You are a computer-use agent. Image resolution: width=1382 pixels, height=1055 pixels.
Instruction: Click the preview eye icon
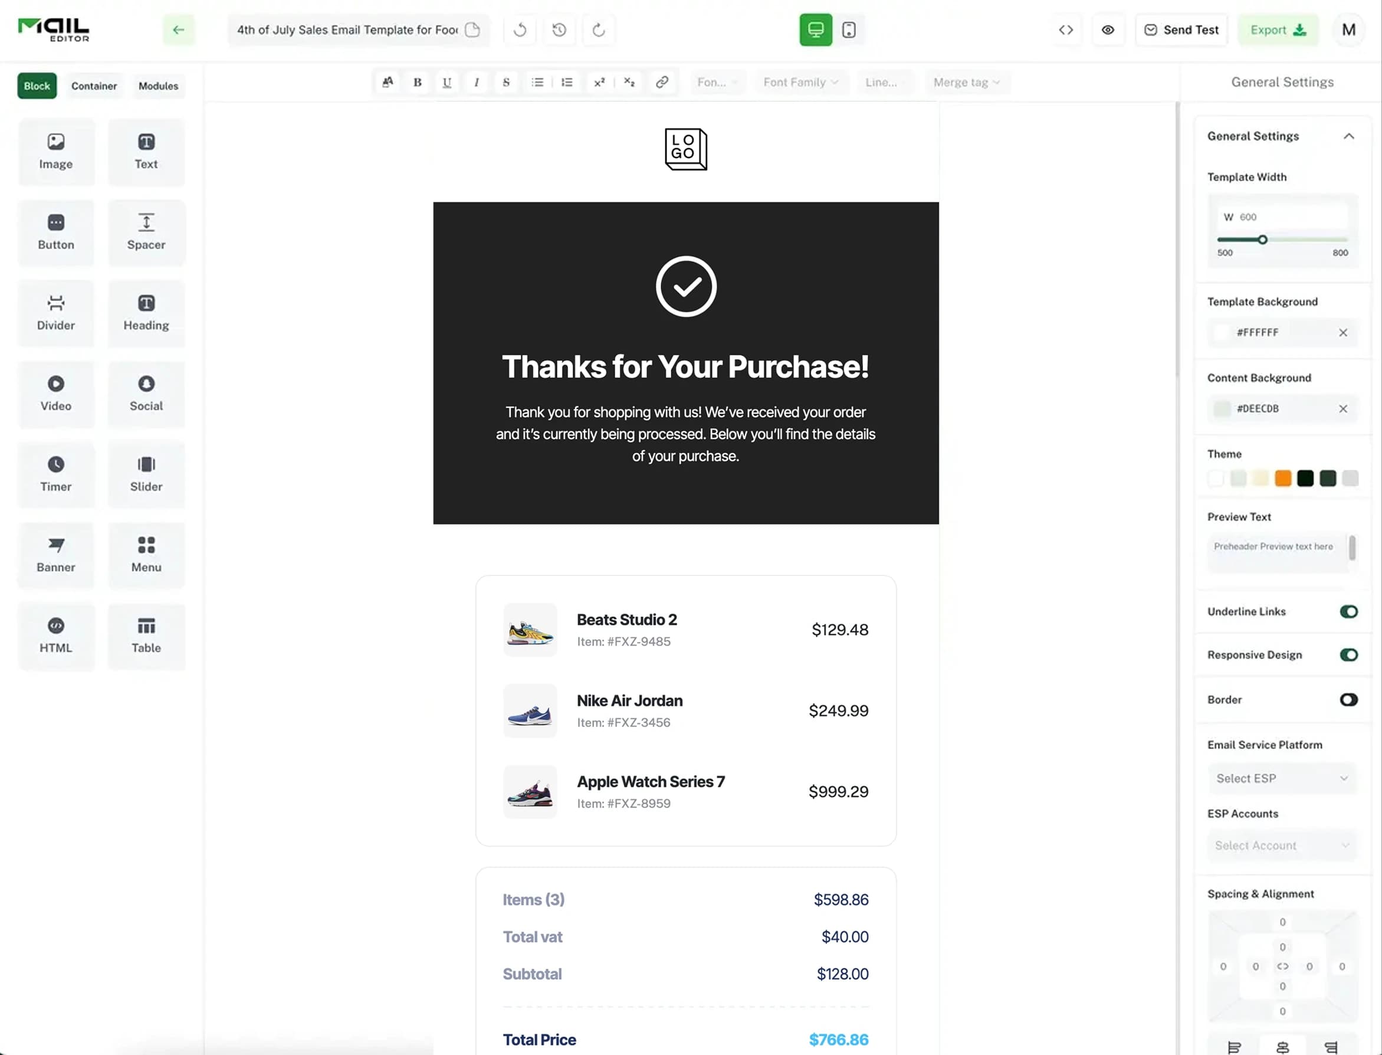(x=1108, y=30)
